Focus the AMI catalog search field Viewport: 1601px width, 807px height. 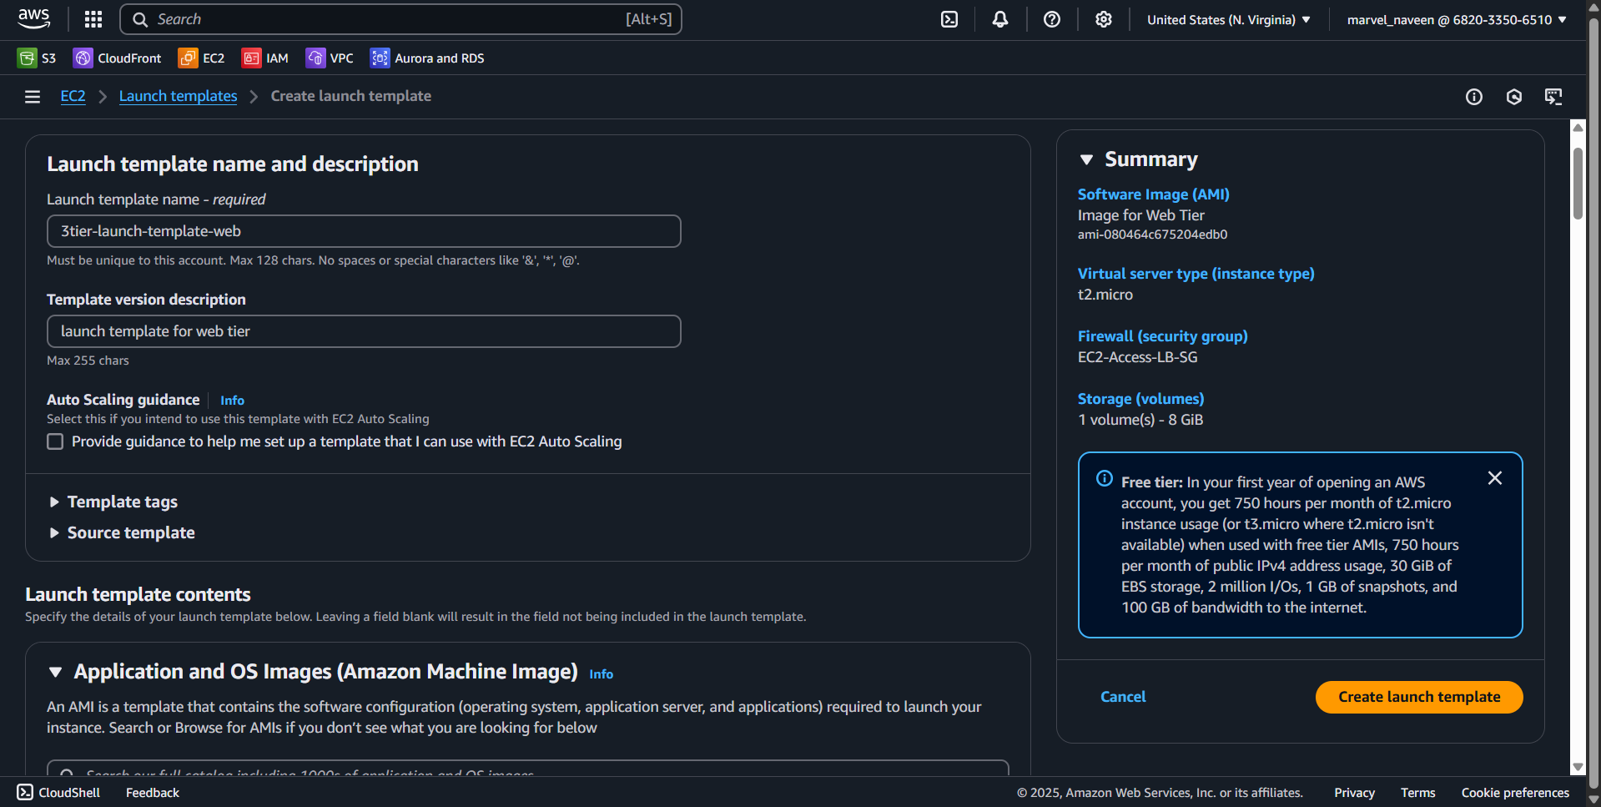click(x=527, y=769)
